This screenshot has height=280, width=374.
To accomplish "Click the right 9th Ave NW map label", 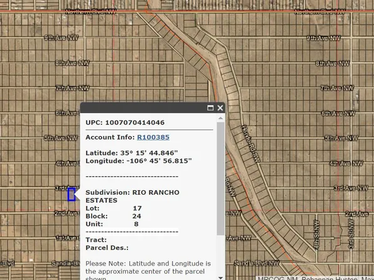I will 323,38.
